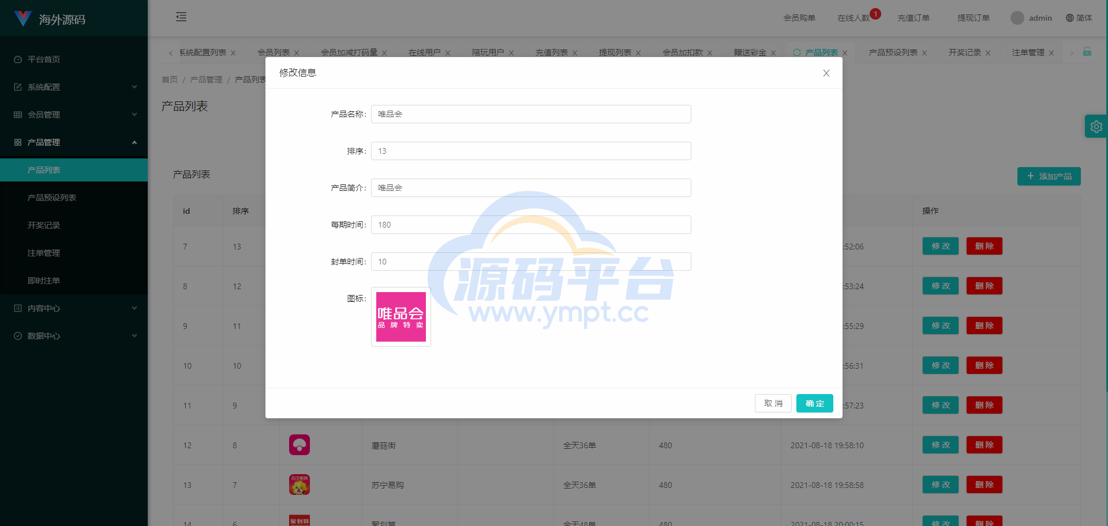Switch to the 会员加扣款 tab
Image resolution: width=1108 pixels, height=526 pixels.
pos(683,52)
